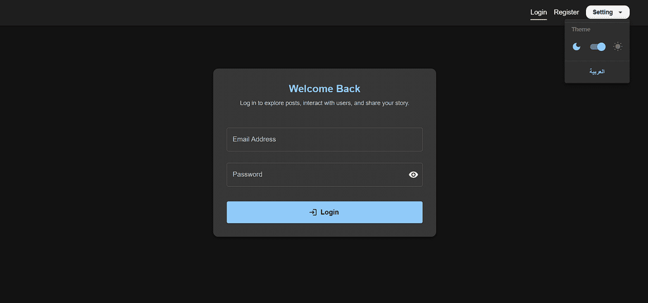
Task: Click the moon dark-mode icon
Action: coord(576,47)
